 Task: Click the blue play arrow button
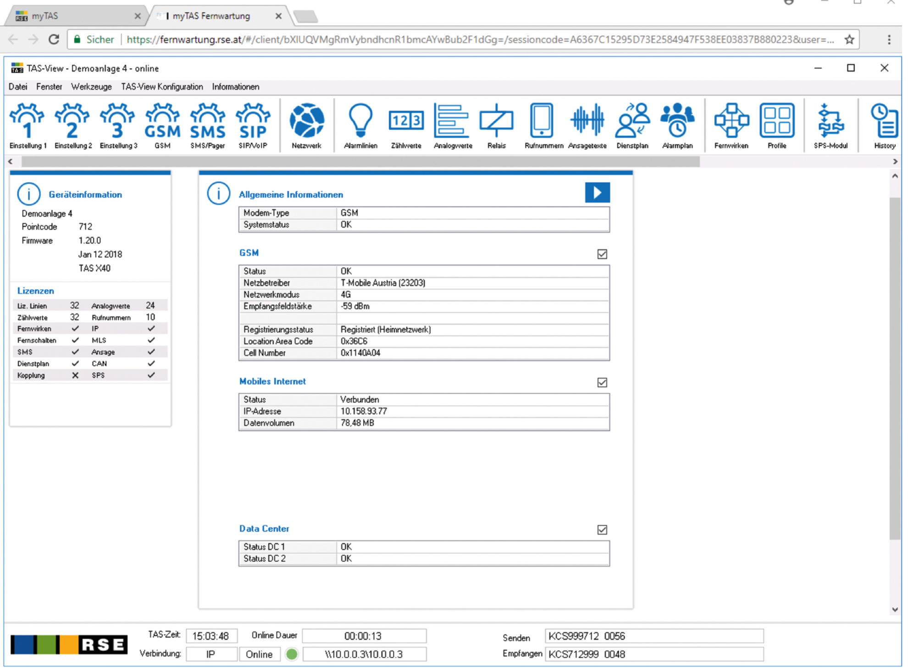[597, 192]
